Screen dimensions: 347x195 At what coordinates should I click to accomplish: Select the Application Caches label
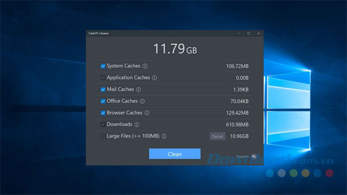click(128, 77)
